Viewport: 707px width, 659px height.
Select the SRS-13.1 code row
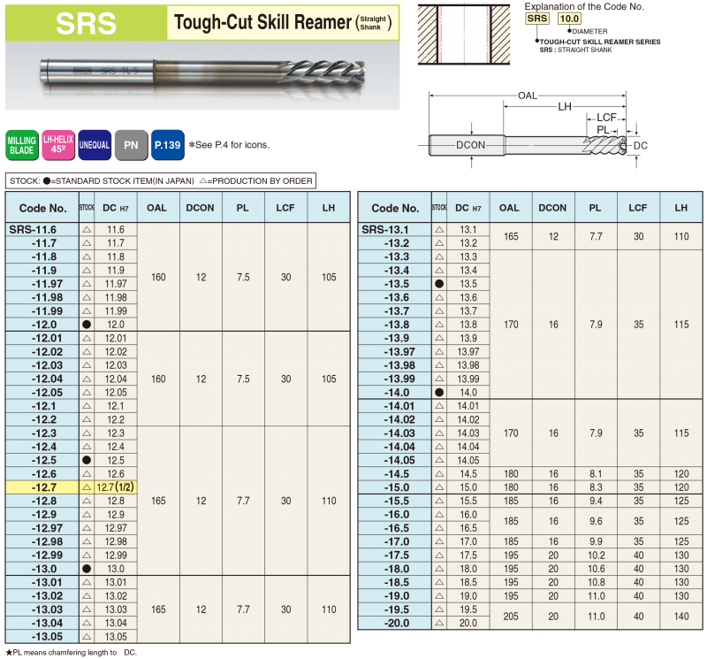point(394,229)
